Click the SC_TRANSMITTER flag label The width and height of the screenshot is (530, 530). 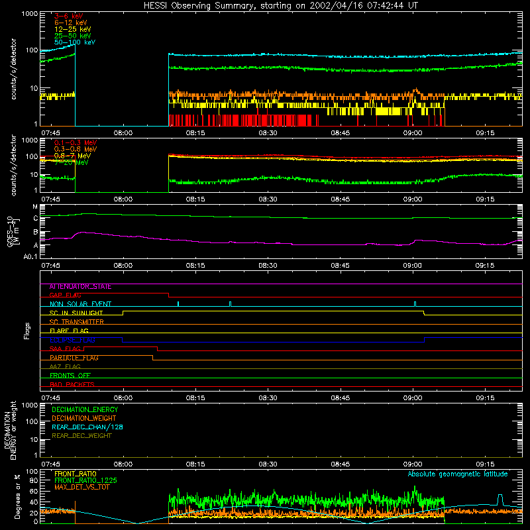pos(76,322)
